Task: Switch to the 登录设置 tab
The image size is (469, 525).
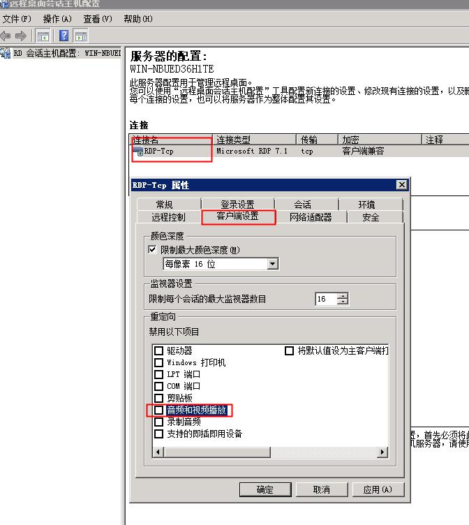Action: 237,205
